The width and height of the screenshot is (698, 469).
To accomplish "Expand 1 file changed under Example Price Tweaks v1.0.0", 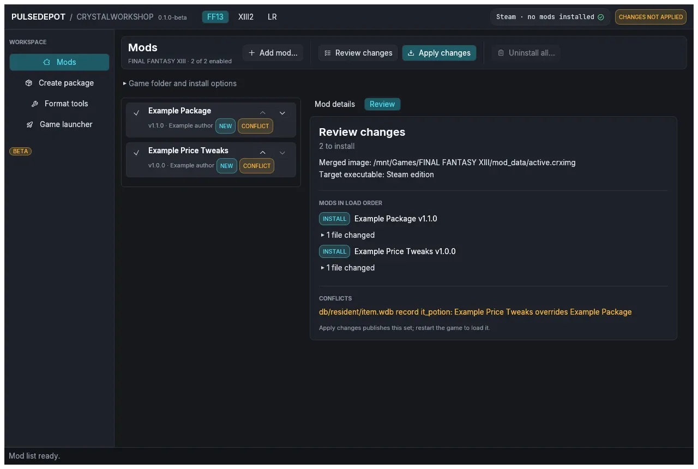I will click(348, 268).
